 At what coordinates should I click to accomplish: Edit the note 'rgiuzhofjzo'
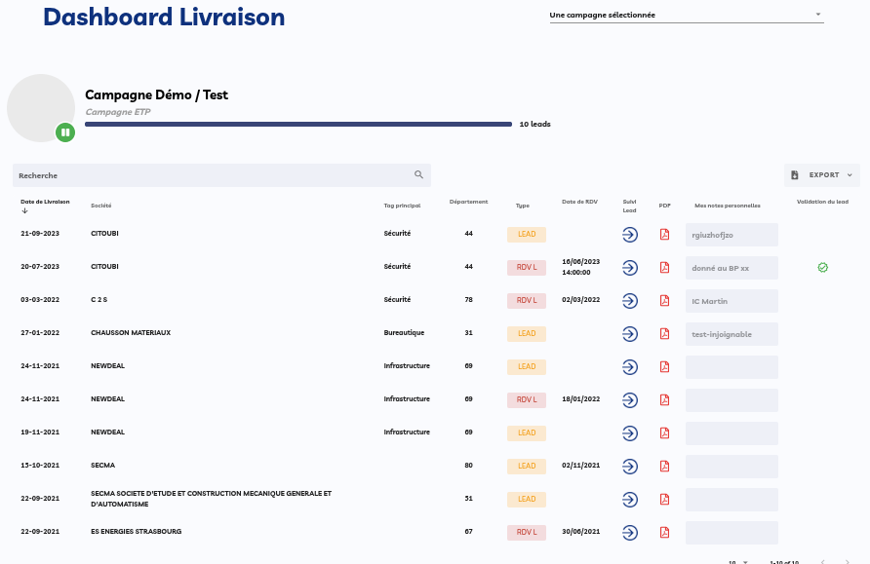(x=732, y=235)
